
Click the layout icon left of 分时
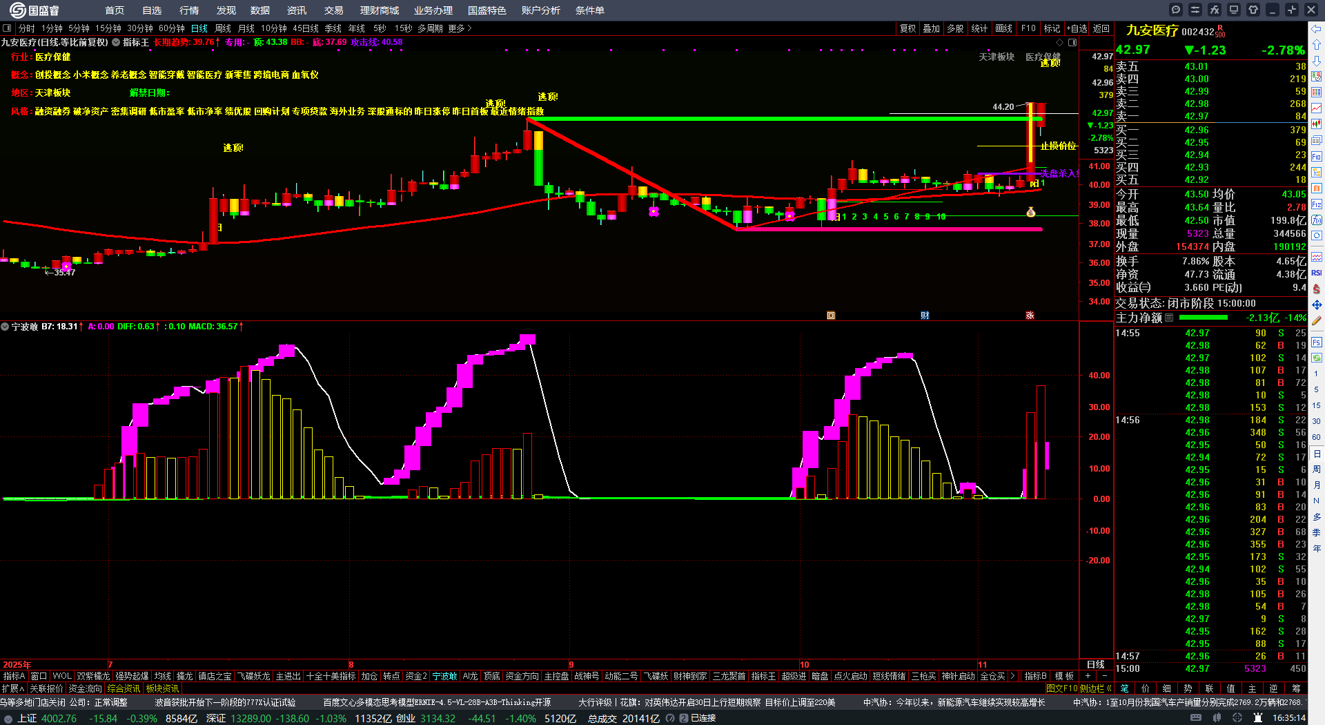[x=7, y=28]
